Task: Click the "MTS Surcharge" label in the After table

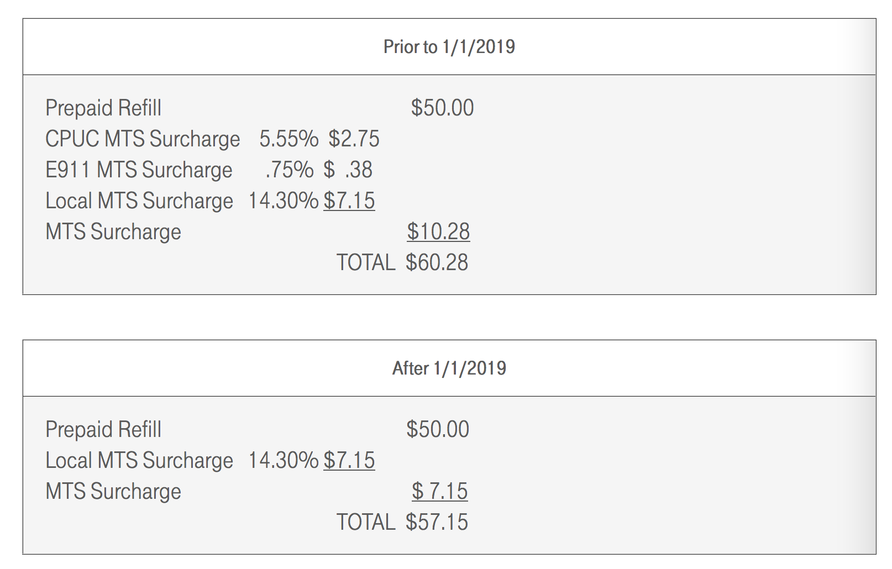Action: pyautogui.click(x=113, y=492)
